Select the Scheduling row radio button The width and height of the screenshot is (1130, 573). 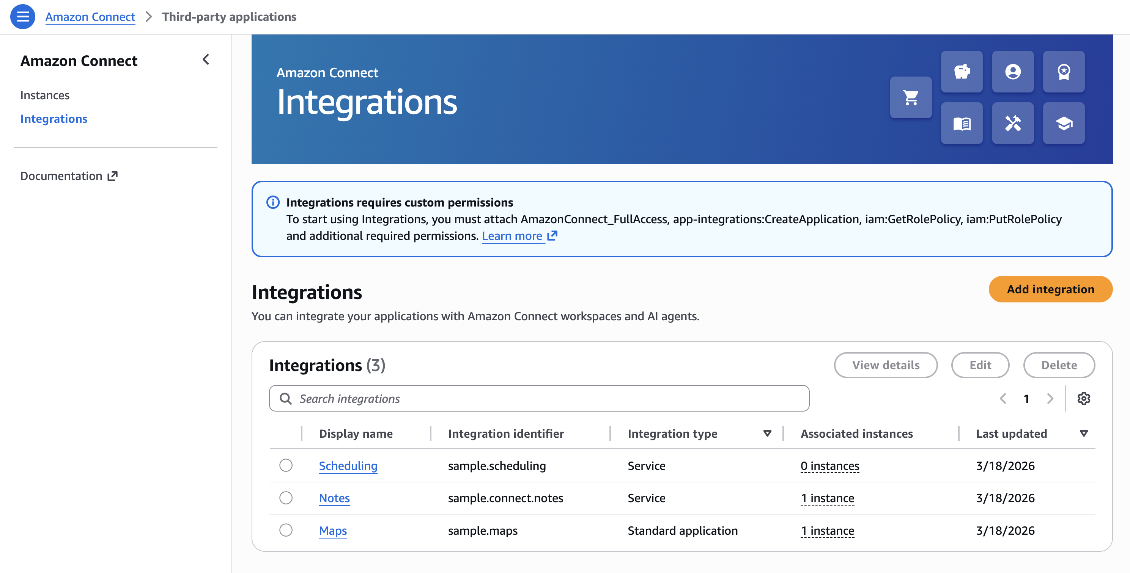click(x=286, y=465)
